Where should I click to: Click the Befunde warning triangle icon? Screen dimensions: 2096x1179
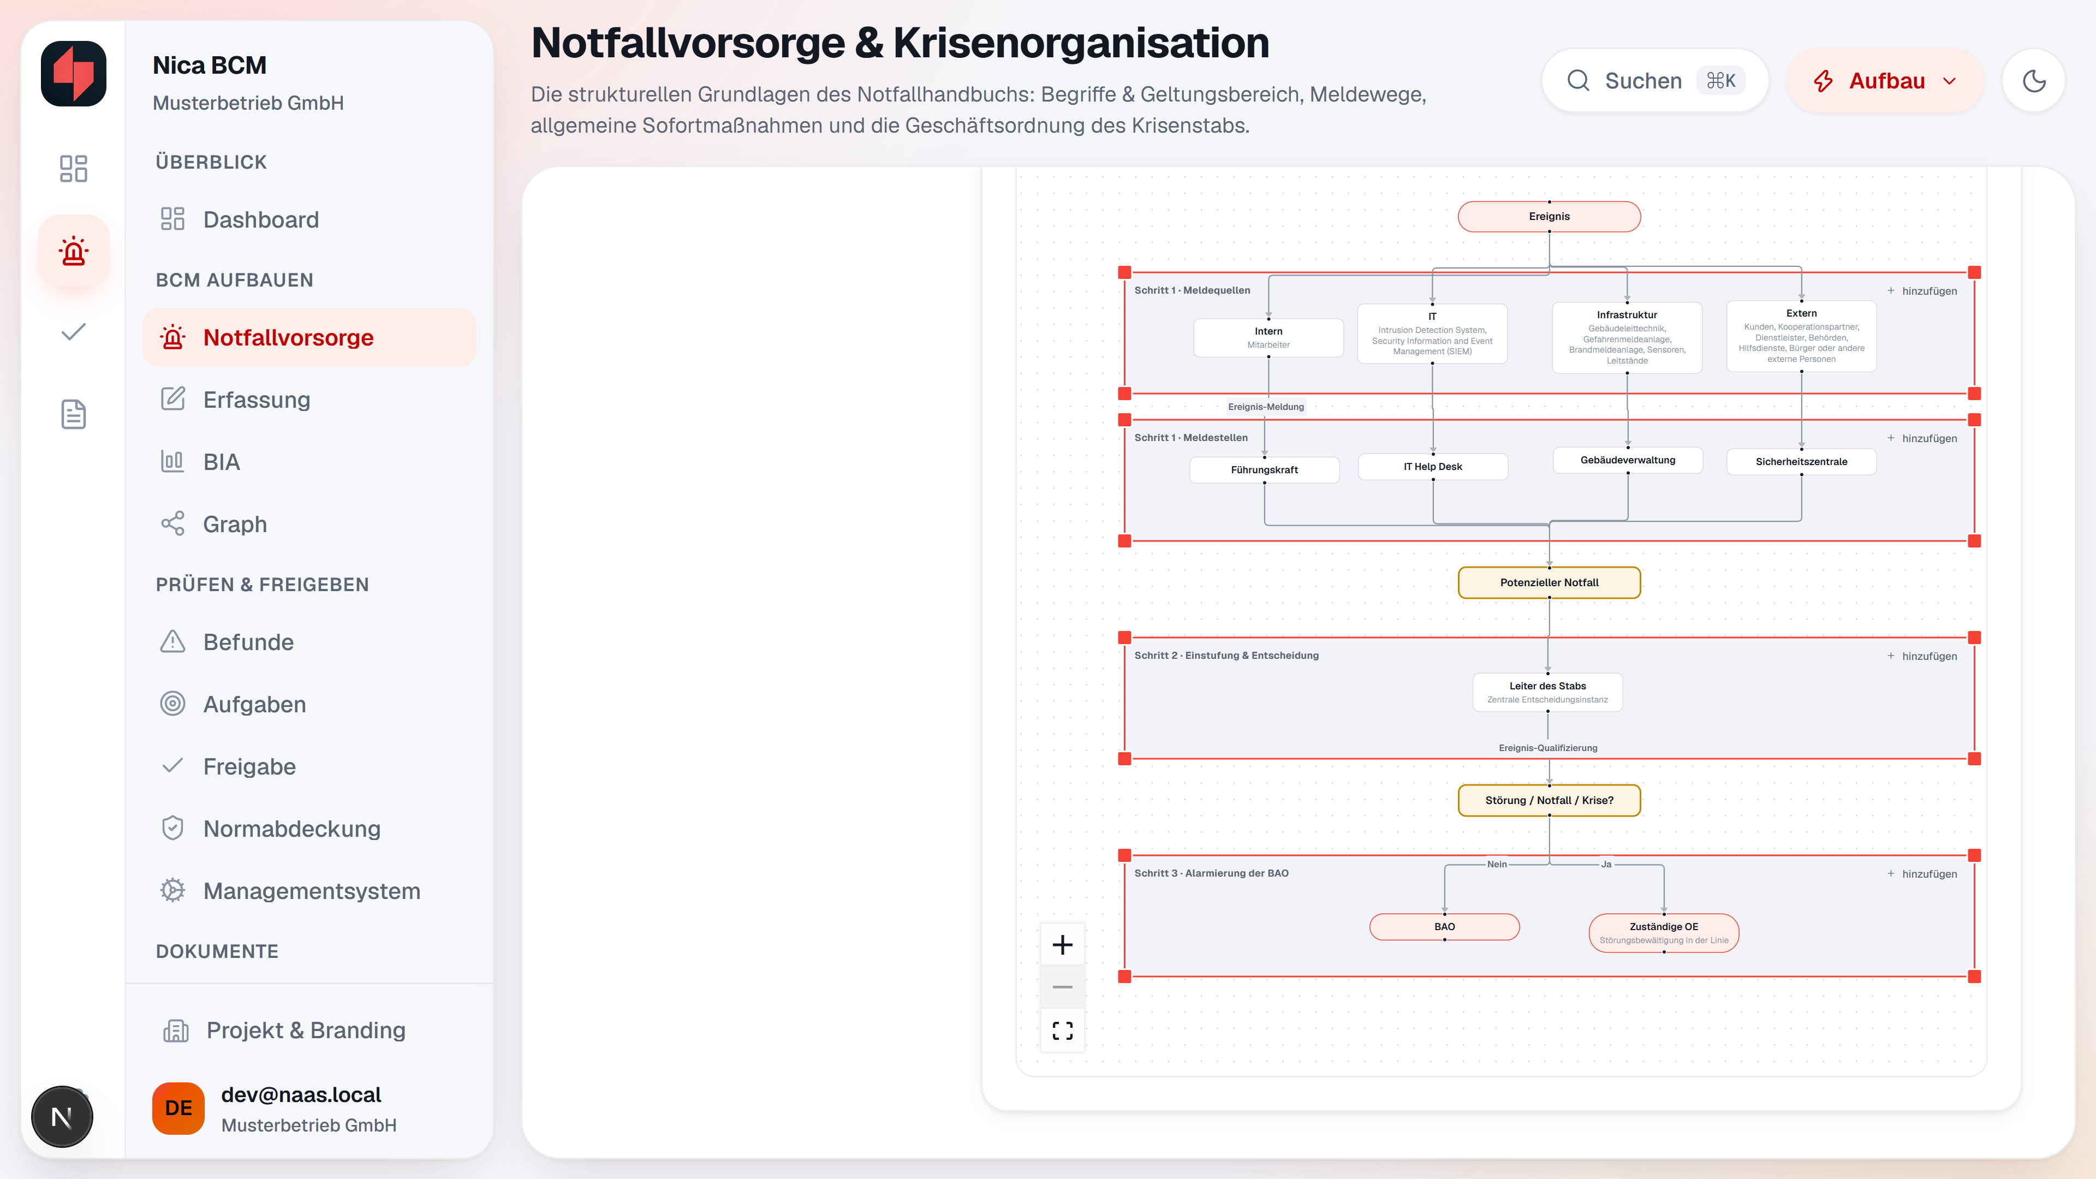pos(172,641)
